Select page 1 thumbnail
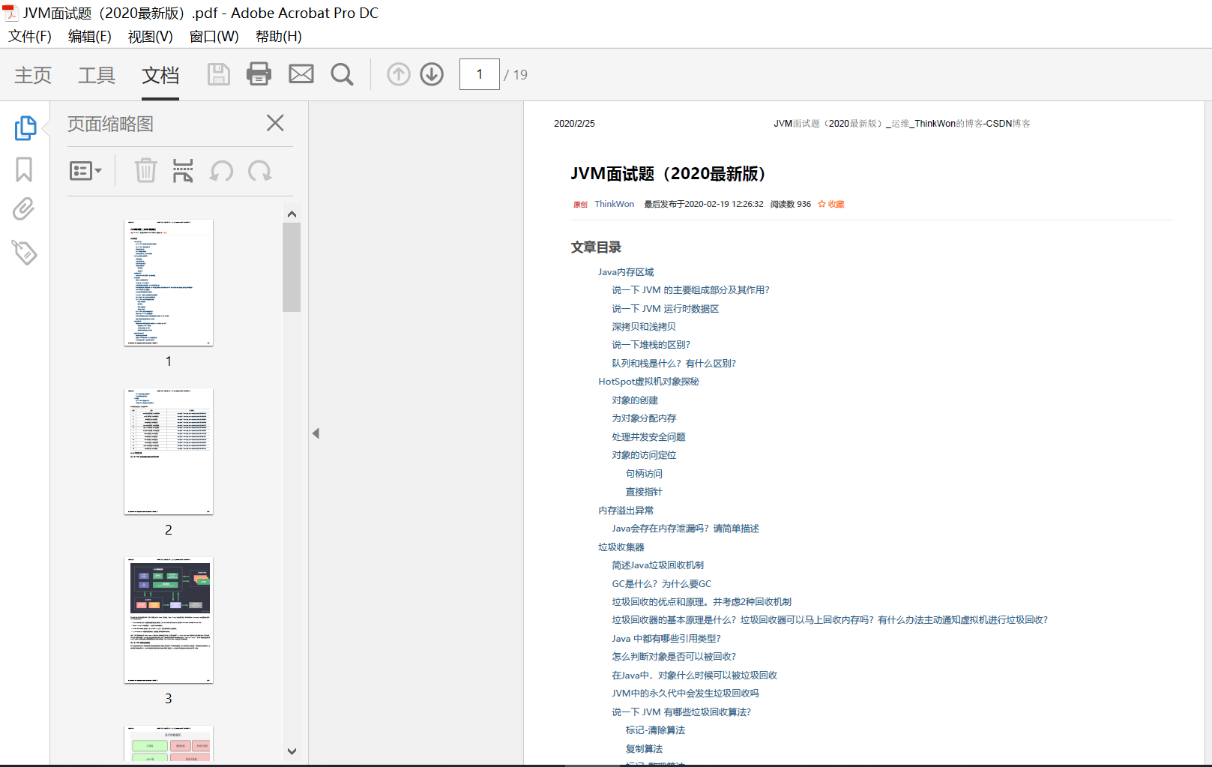1212x767 pixels. [x=169, y=283]
